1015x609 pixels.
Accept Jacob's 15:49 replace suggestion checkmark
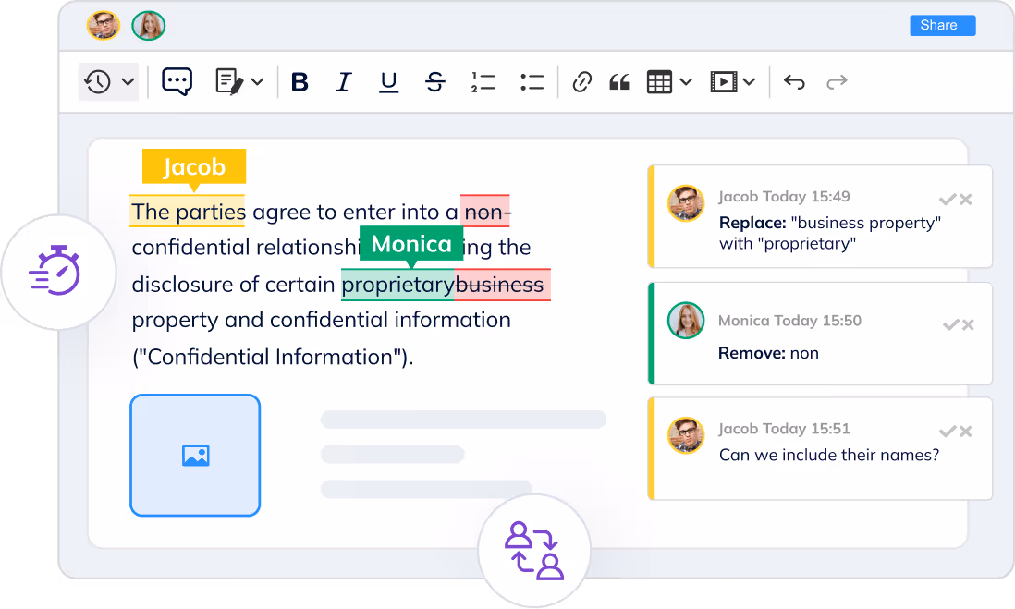(947, 200)
